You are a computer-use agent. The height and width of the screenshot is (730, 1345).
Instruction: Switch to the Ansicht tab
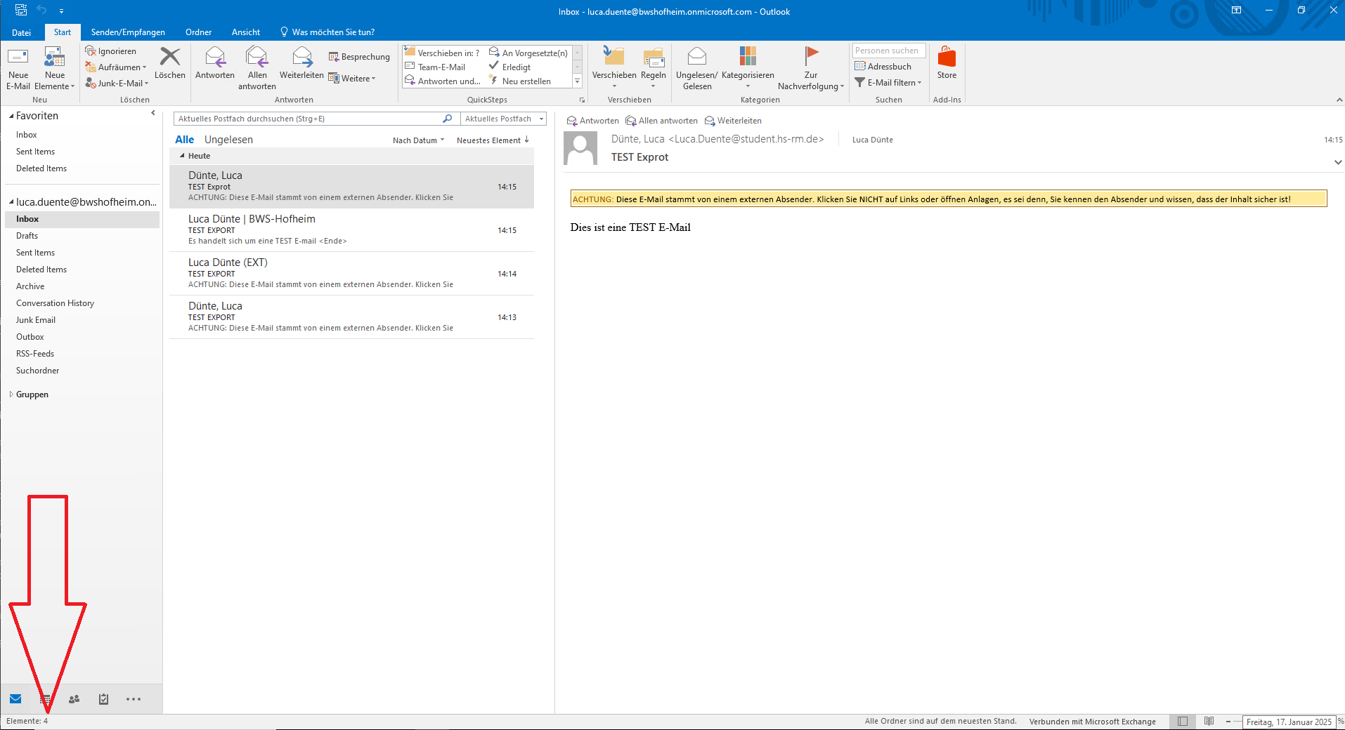point(246,32)
